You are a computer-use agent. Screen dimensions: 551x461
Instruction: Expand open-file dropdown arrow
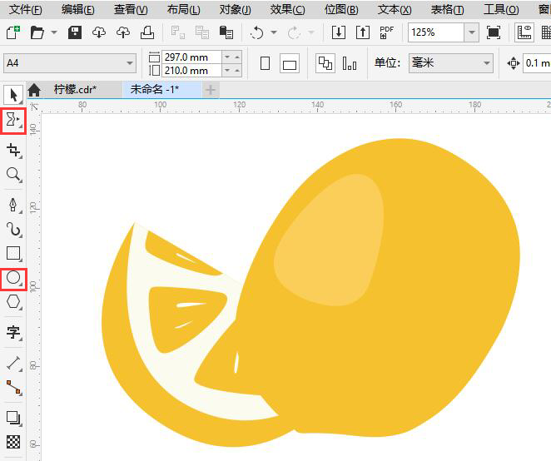pos(54,32)
